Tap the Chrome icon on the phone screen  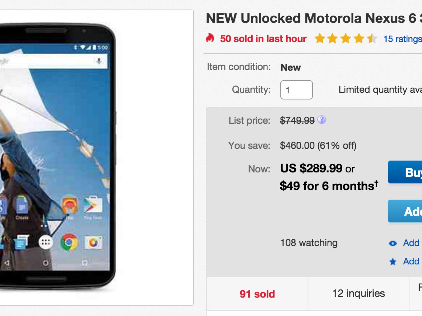69,242
